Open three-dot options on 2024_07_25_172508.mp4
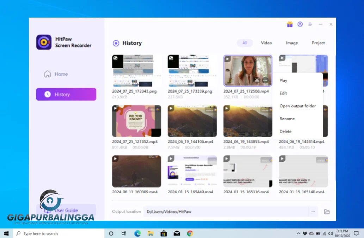The width and height of the screenshot is (364, 238). click(265, 80)
